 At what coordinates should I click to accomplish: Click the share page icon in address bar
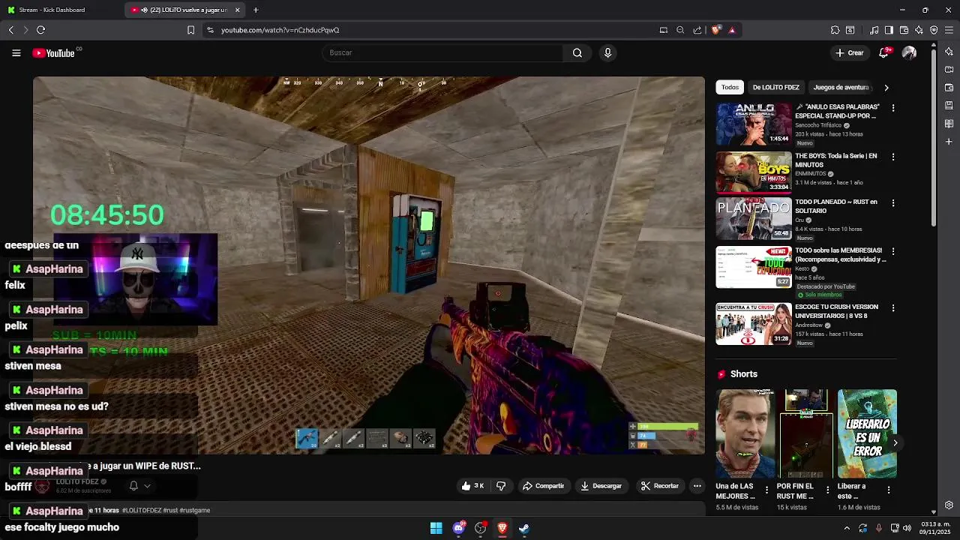point(697,30)
